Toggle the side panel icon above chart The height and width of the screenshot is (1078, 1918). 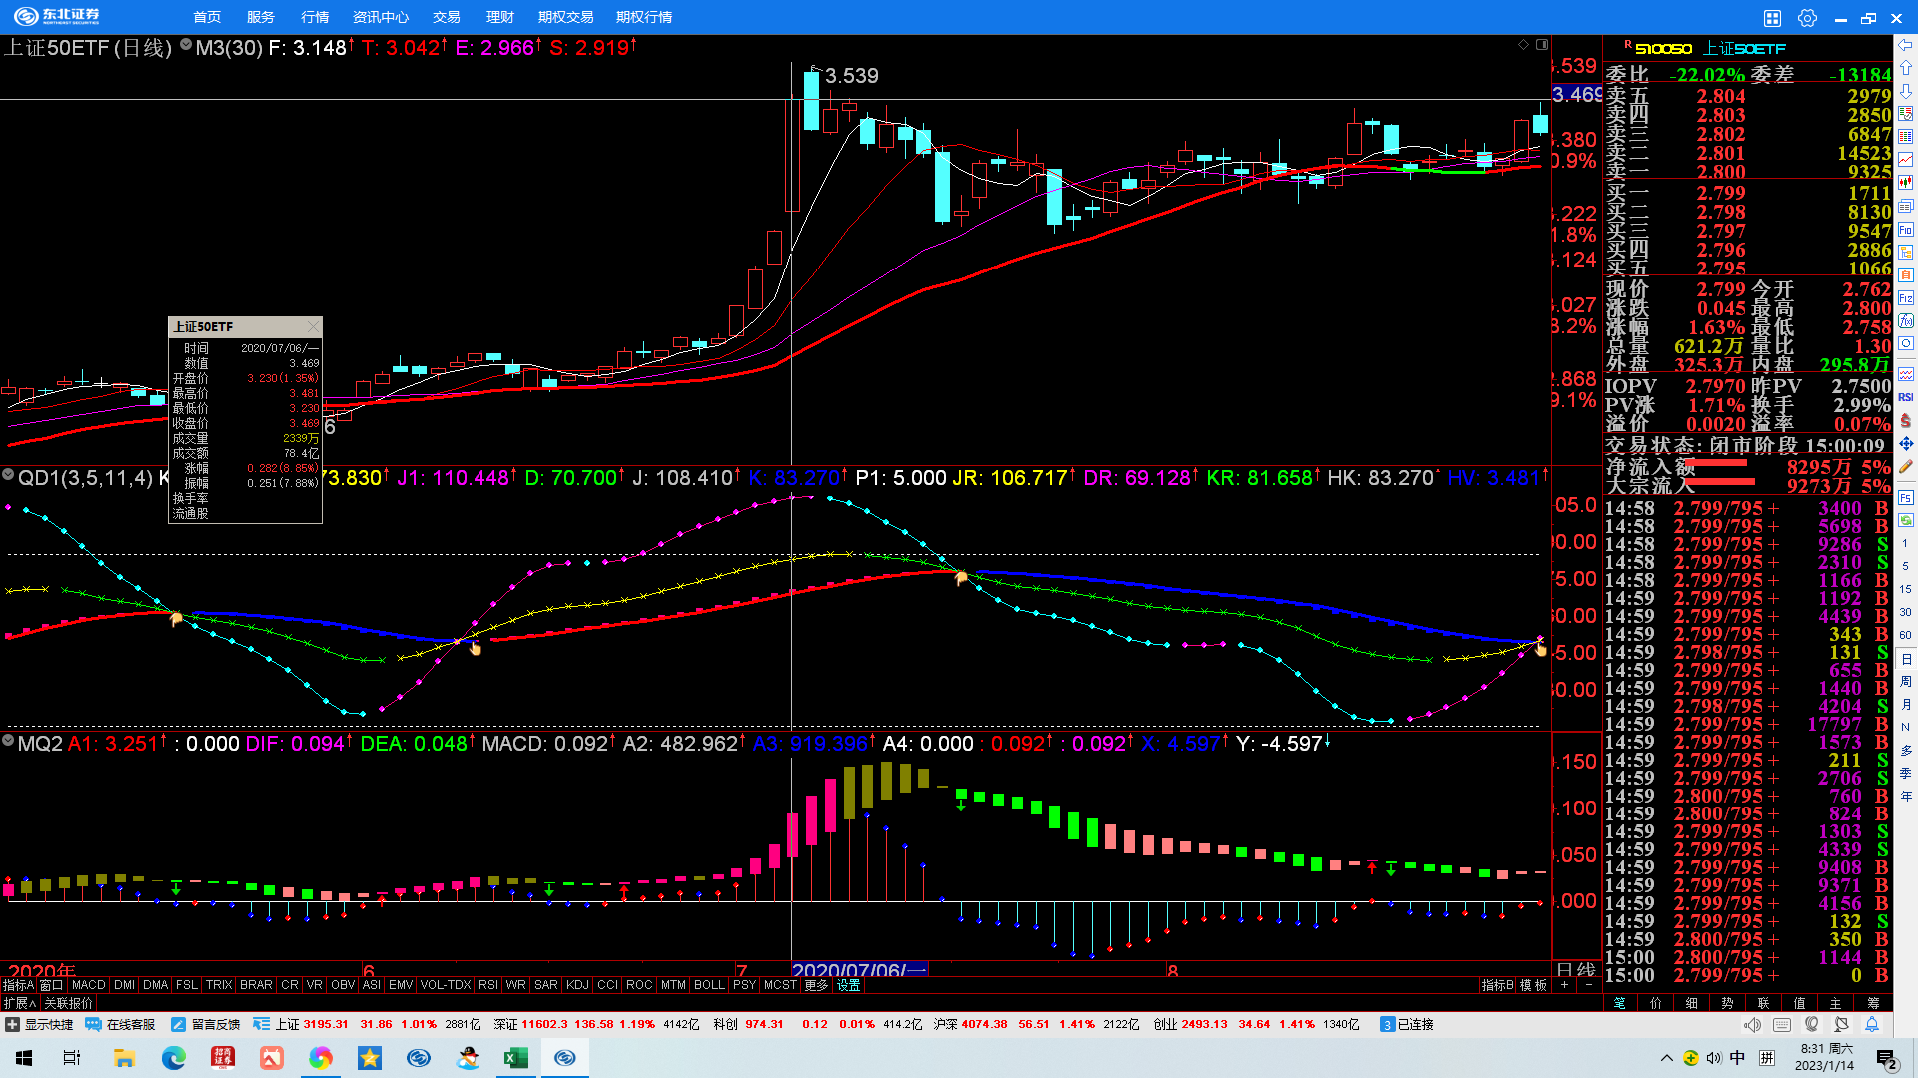click(x=1542, y=45)
